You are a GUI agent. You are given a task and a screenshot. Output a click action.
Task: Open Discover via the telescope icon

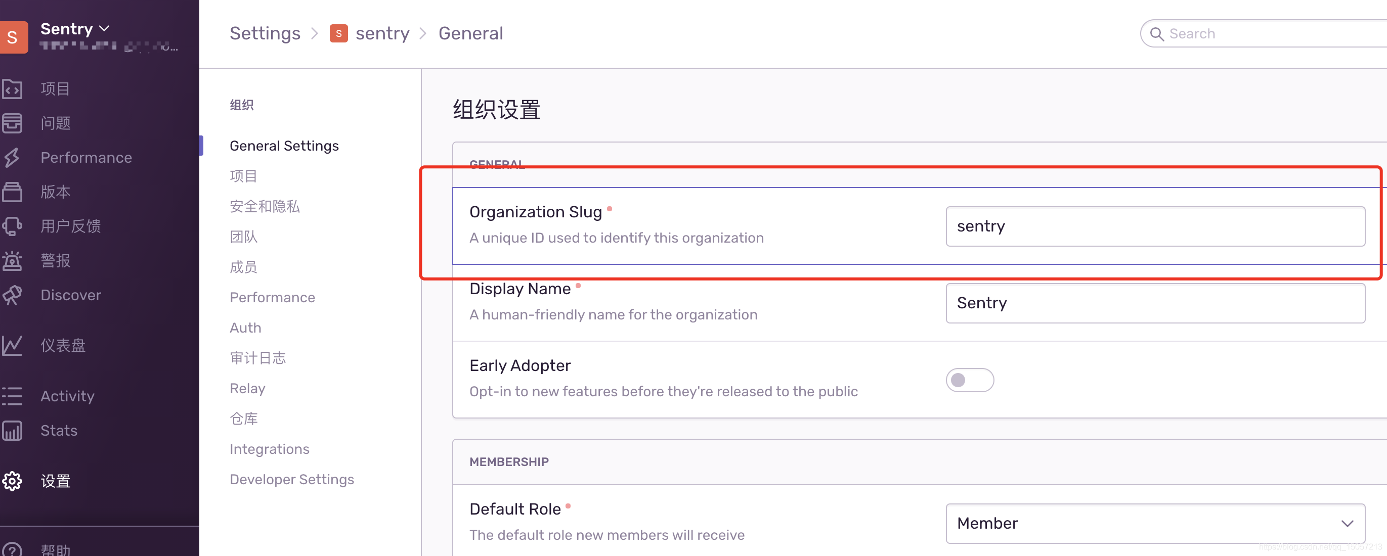[x=12, y=296]
